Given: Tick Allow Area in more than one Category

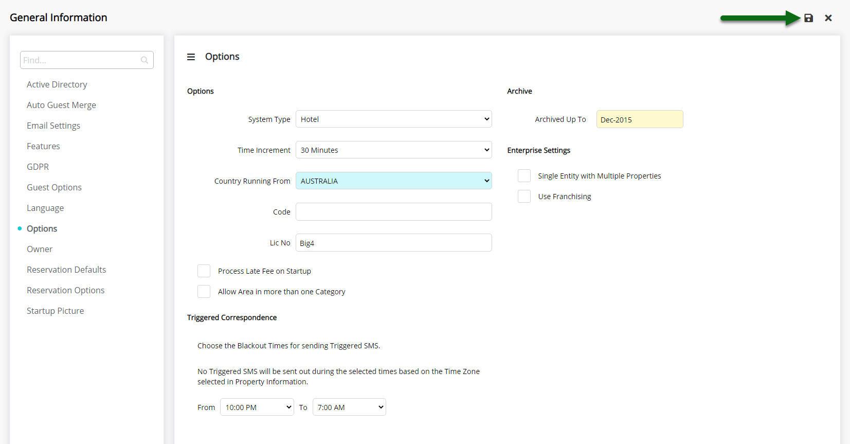Looking at the screenshot, I should click(x=204, y=292).
